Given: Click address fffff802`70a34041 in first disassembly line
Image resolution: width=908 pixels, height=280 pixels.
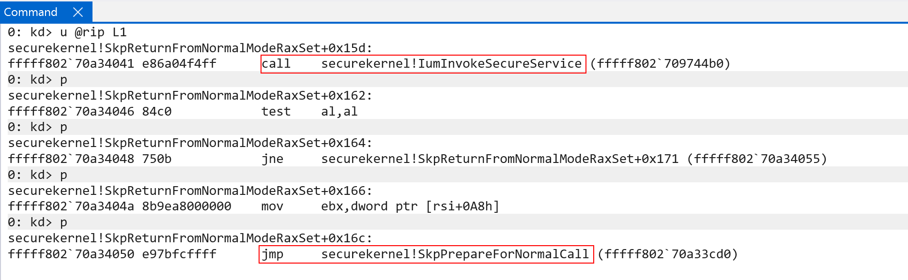Looking at the screenshot, I should [71, 64].
